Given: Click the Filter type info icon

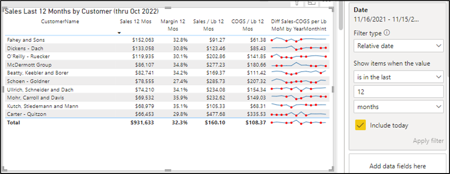Looking at the screenshot, I should click(387, 33).
